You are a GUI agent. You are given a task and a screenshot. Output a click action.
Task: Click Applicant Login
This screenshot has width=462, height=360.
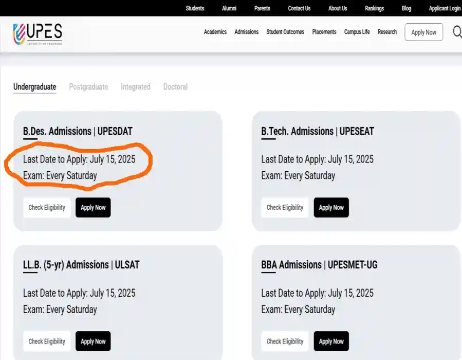click(x=445, y=8)
